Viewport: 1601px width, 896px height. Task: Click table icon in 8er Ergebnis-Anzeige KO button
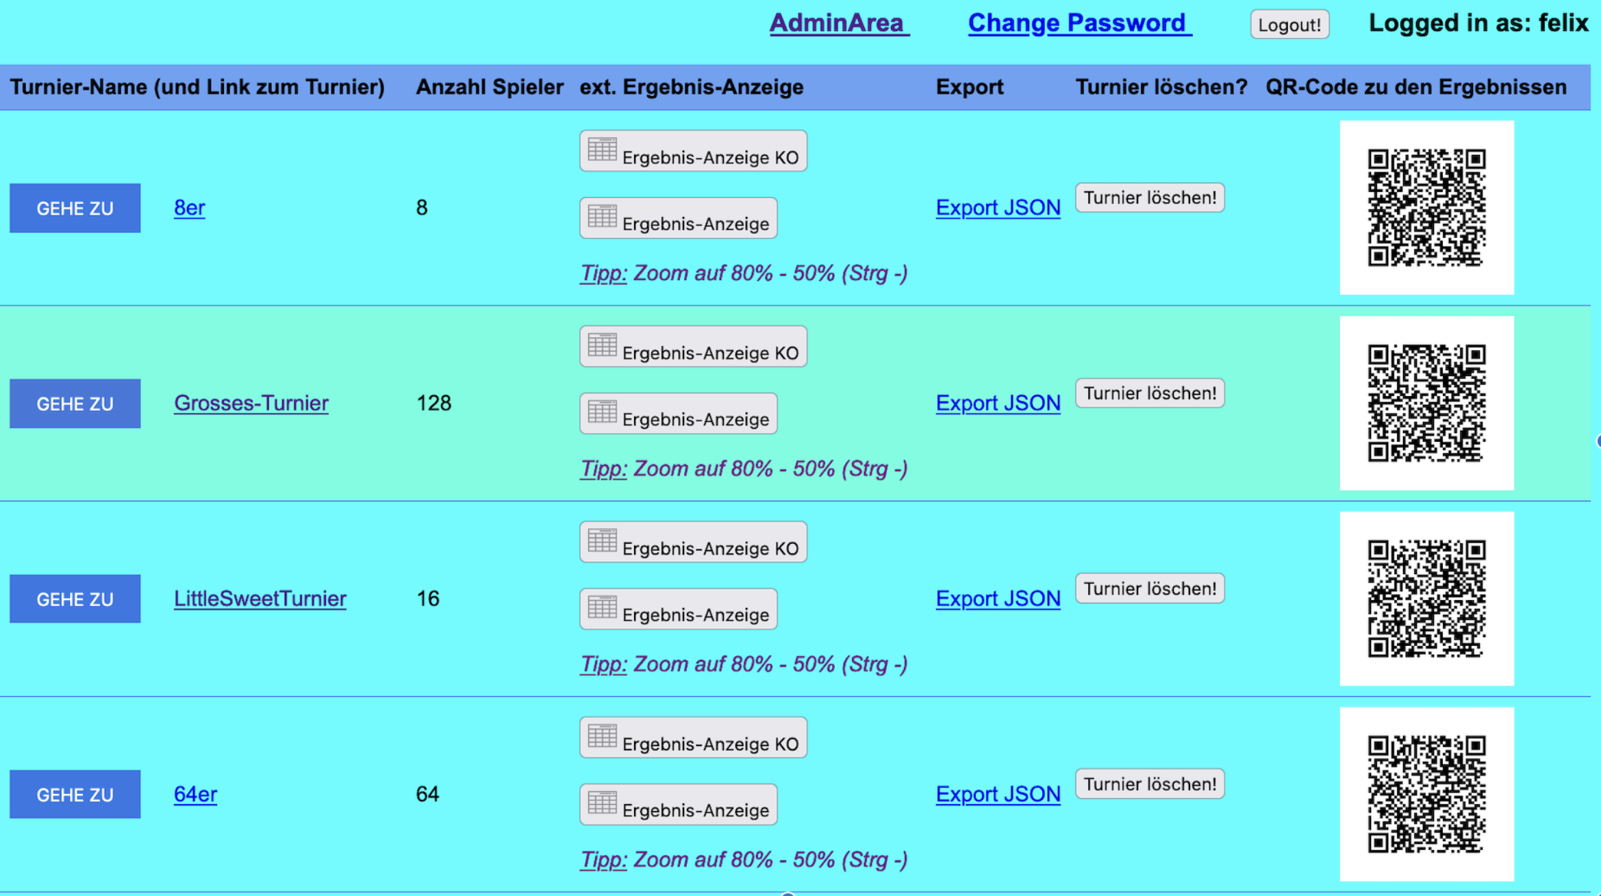coord(602,149)
